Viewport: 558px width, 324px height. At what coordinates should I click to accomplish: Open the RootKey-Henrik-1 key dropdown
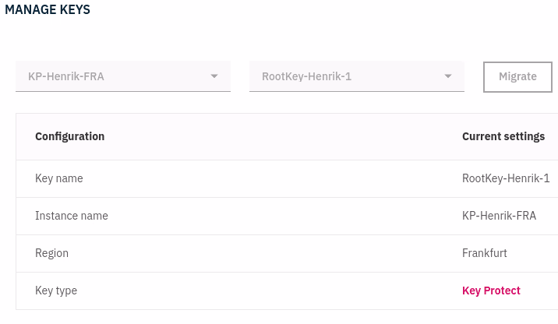pos(351,76)
